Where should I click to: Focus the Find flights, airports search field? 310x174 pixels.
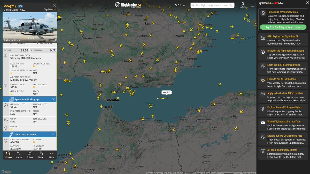tap(212, 5)
